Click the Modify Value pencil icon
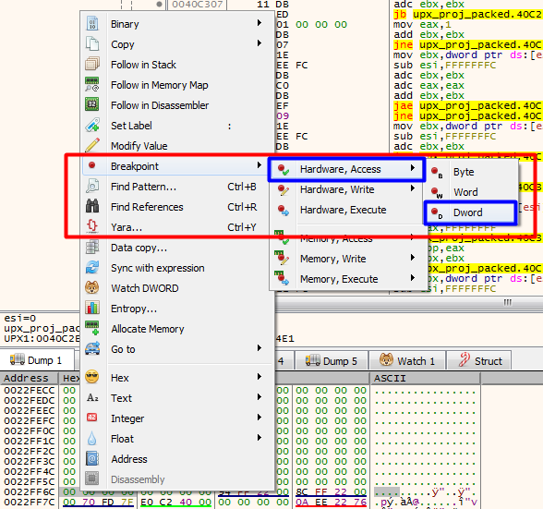This screenshot has height=509, width=543. (x=92, y=146)
